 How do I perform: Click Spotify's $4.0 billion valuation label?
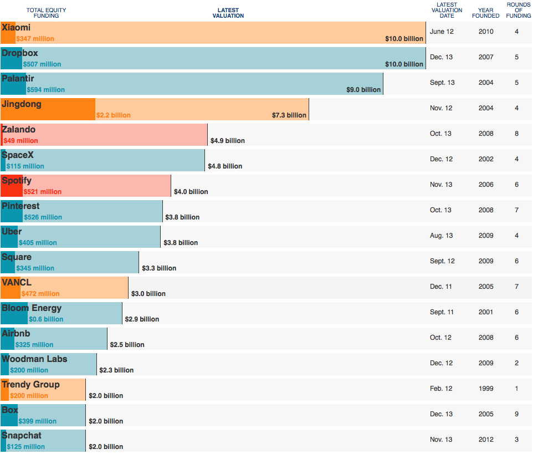[x=191, y=192]
